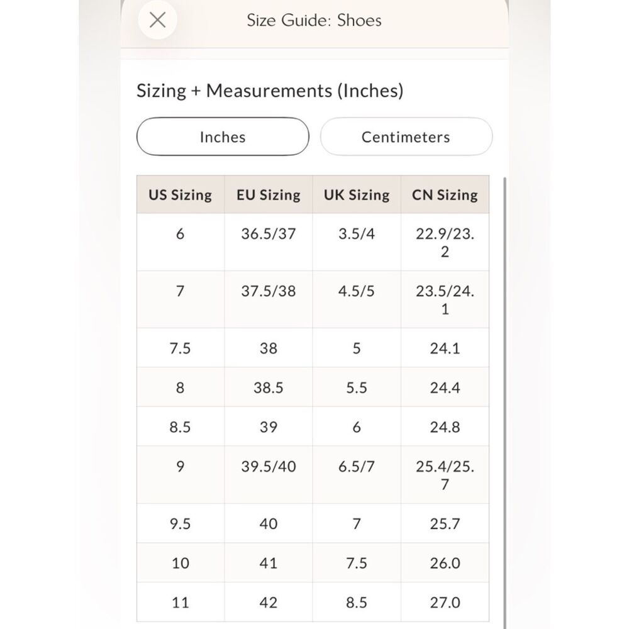This screenshot has width=629, height=629.
Task: Click the Size Guide: Shoes title
Action: [x=314, y=20]
